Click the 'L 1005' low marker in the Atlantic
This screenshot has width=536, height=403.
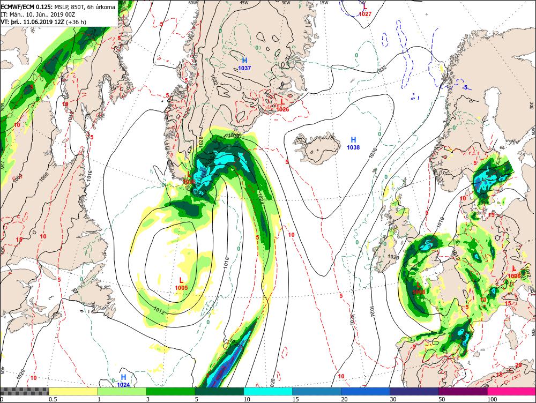[x=181, y=284]
